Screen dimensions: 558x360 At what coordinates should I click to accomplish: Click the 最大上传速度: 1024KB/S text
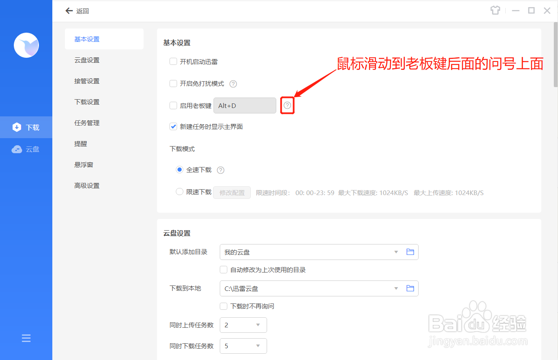coord(449,193)
